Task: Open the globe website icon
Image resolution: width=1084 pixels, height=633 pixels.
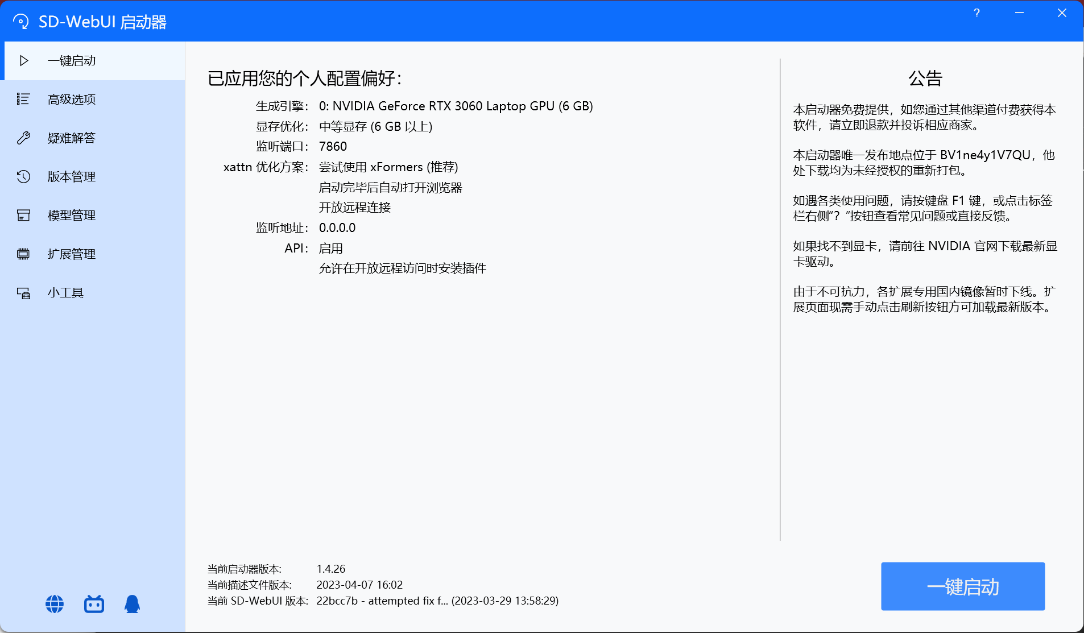Action: [55, 604]
